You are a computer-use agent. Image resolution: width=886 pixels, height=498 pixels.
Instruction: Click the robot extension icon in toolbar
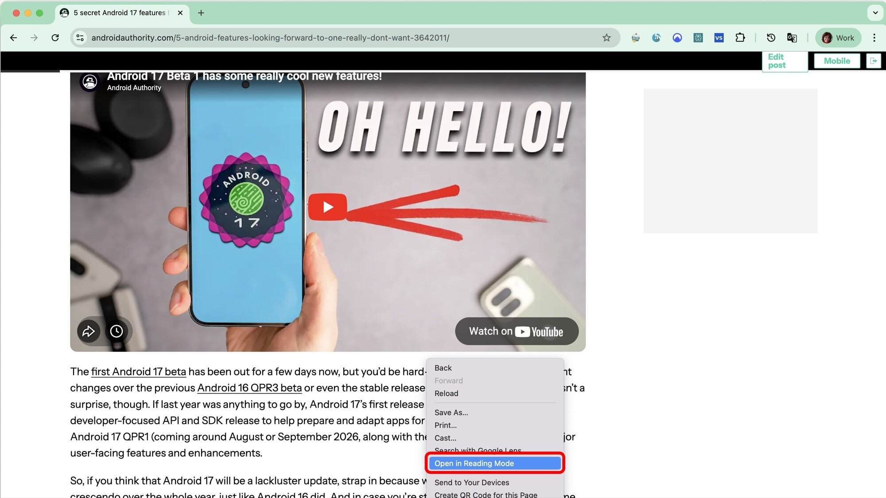click(x=635, y=38)
